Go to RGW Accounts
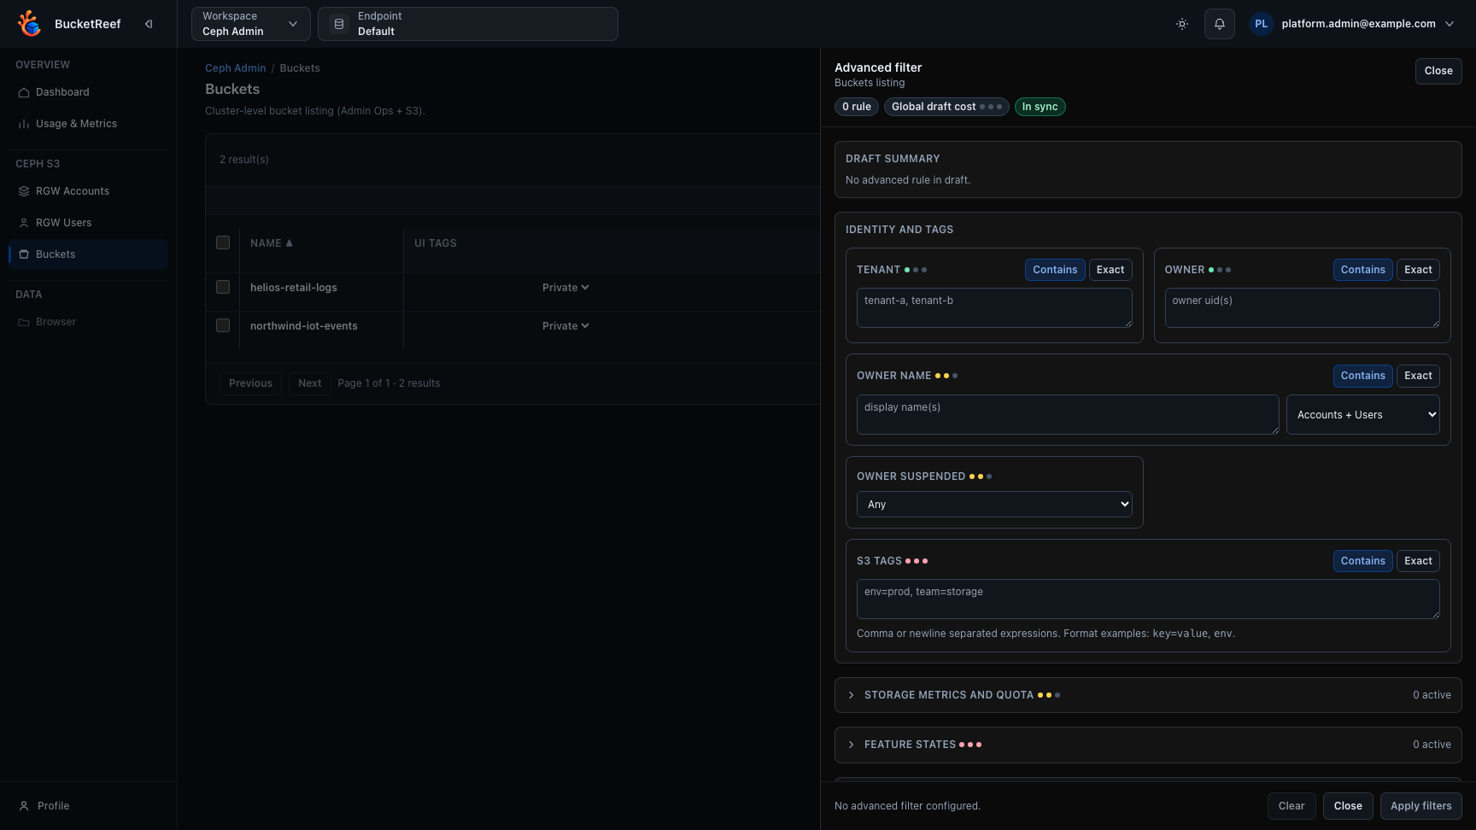The width and height of the screenshot is (1476, 830). tap(88, 191)
